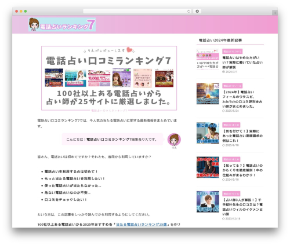Open article 【2024年】電話占いフィールのウラスピ
Viewport: 290px width, 245px height.
(242, 99)
